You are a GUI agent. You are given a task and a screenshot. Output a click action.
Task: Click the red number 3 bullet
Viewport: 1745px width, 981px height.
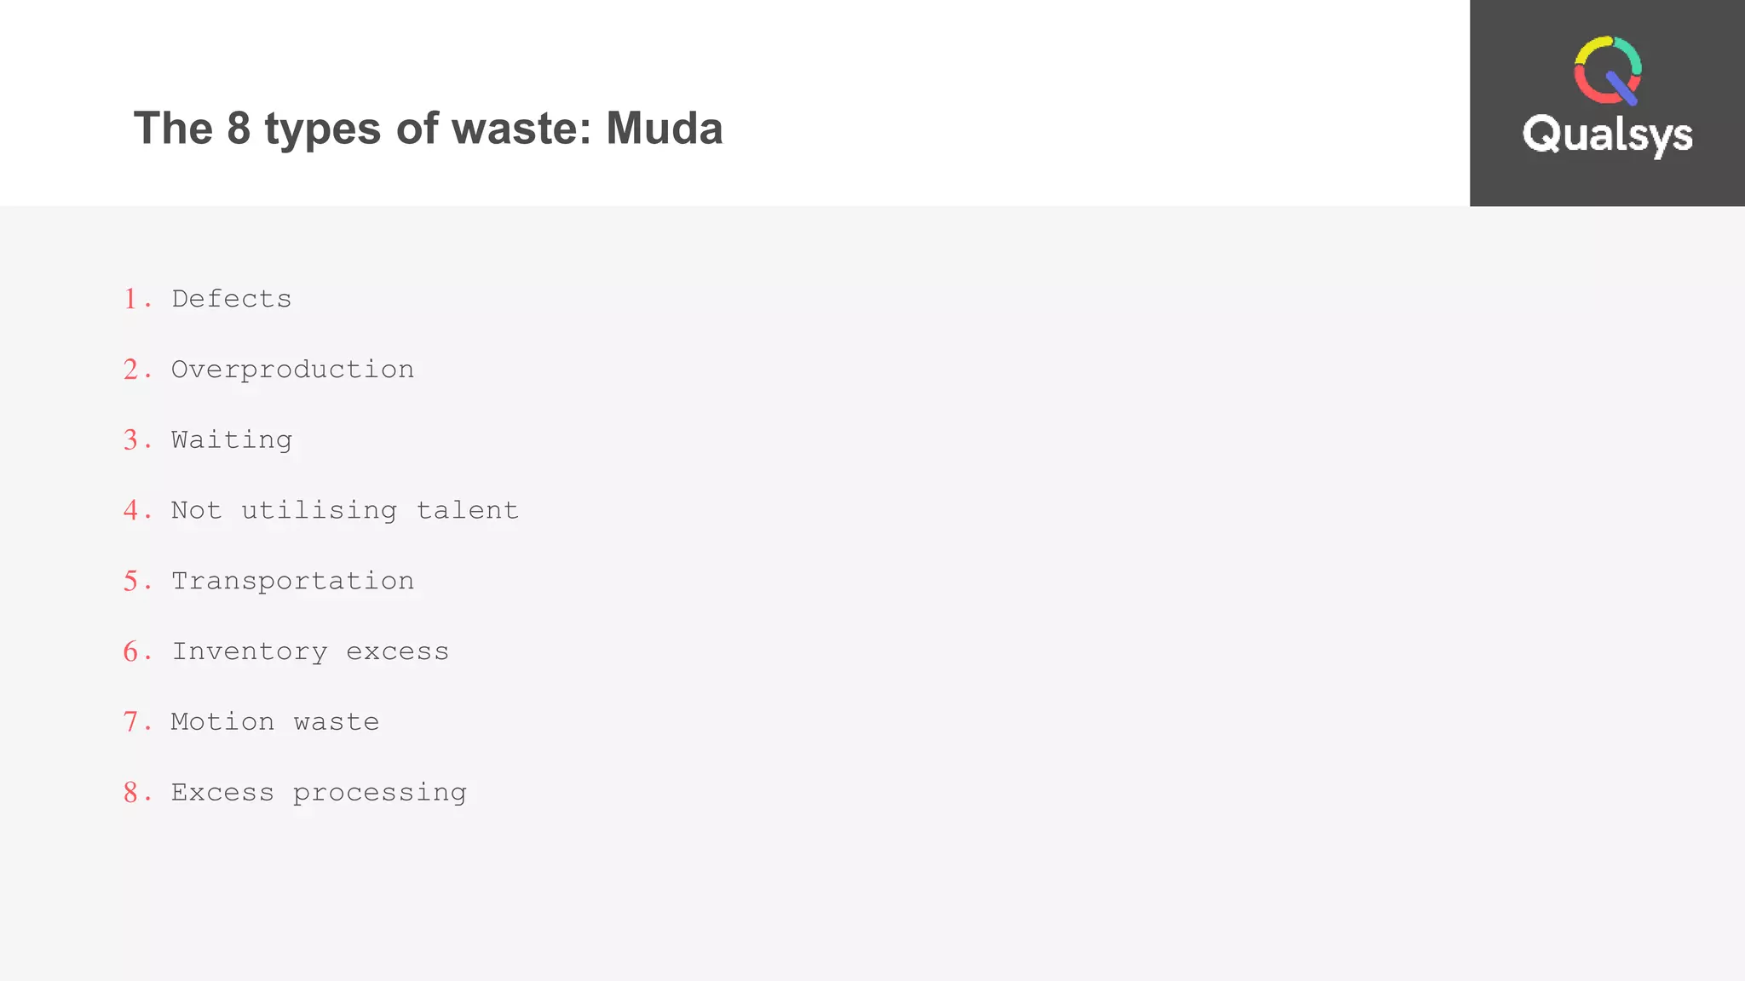pyautogui.click(x=131, y=440)
